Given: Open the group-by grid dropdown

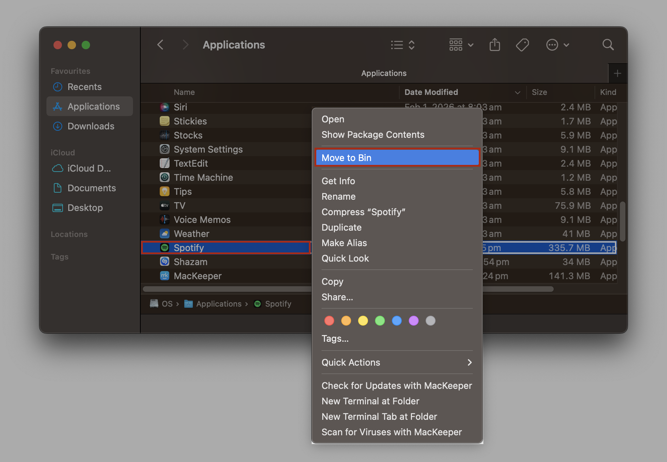Looking at the screenshot, I should click(461, 45).
